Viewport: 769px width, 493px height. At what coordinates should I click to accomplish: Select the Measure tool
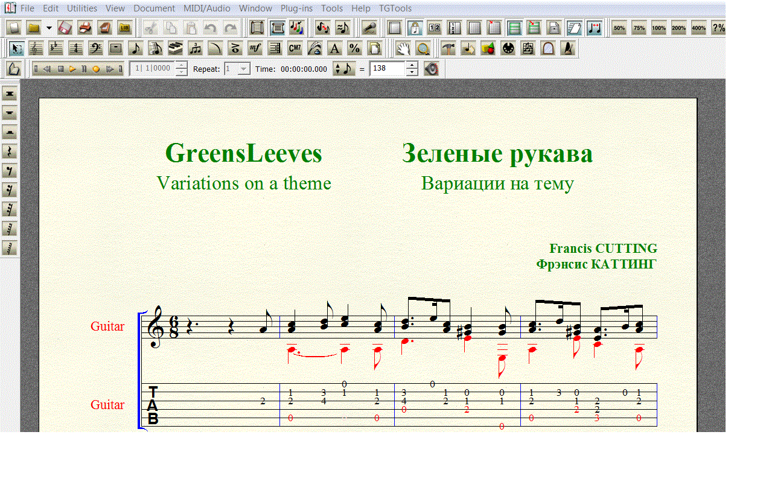[x=116, y=48]
